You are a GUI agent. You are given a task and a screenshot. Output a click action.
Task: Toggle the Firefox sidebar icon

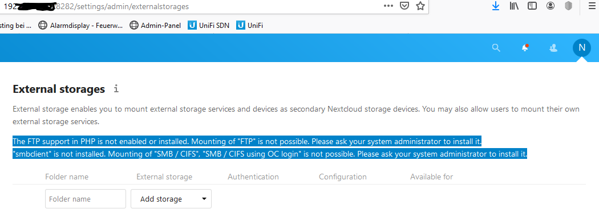(x=532, y=6)
